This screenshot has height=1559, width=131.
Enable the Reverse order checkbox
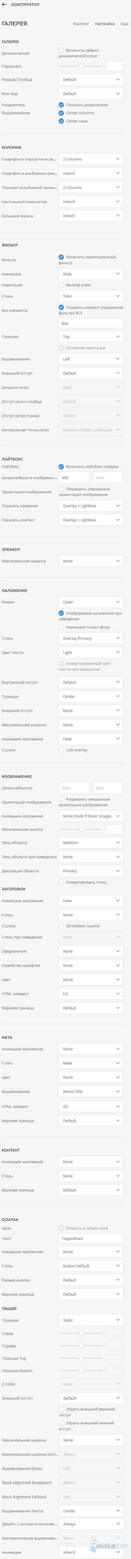click(x=62, y=285)
